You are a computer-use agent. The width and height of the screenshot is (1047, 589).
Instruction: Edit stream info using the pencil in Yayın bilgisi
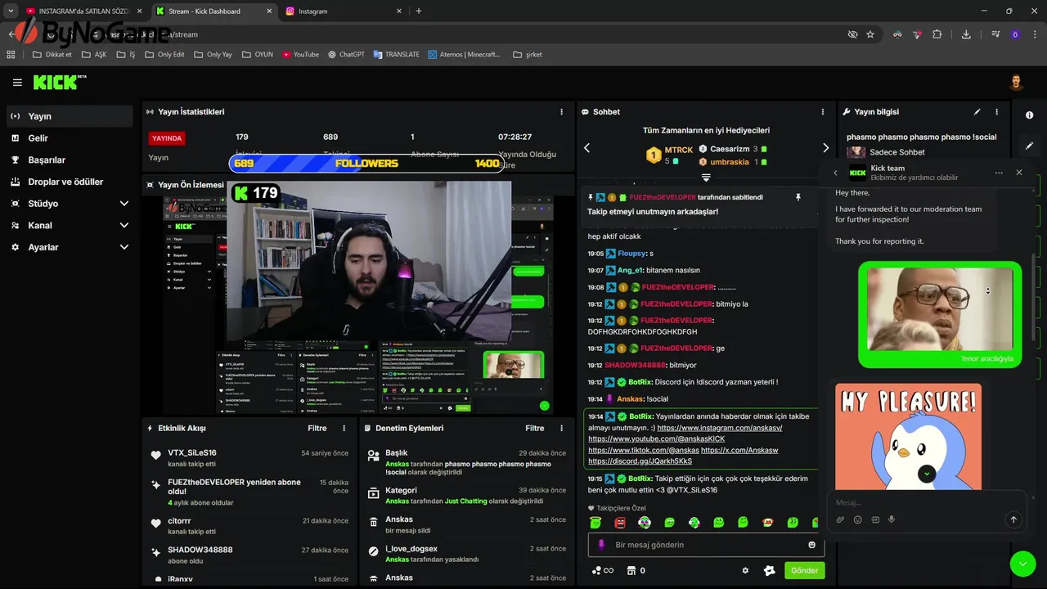click(x=977, y=112)
